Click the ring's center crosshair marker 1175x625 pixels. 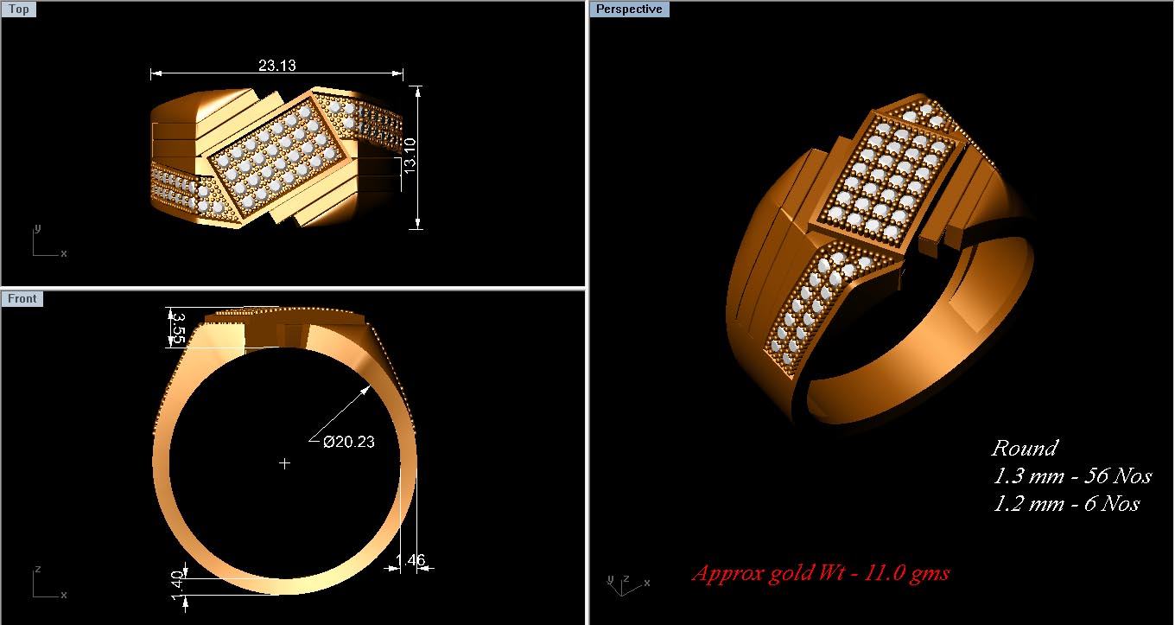pyautogui.click(x=284, y=463)
